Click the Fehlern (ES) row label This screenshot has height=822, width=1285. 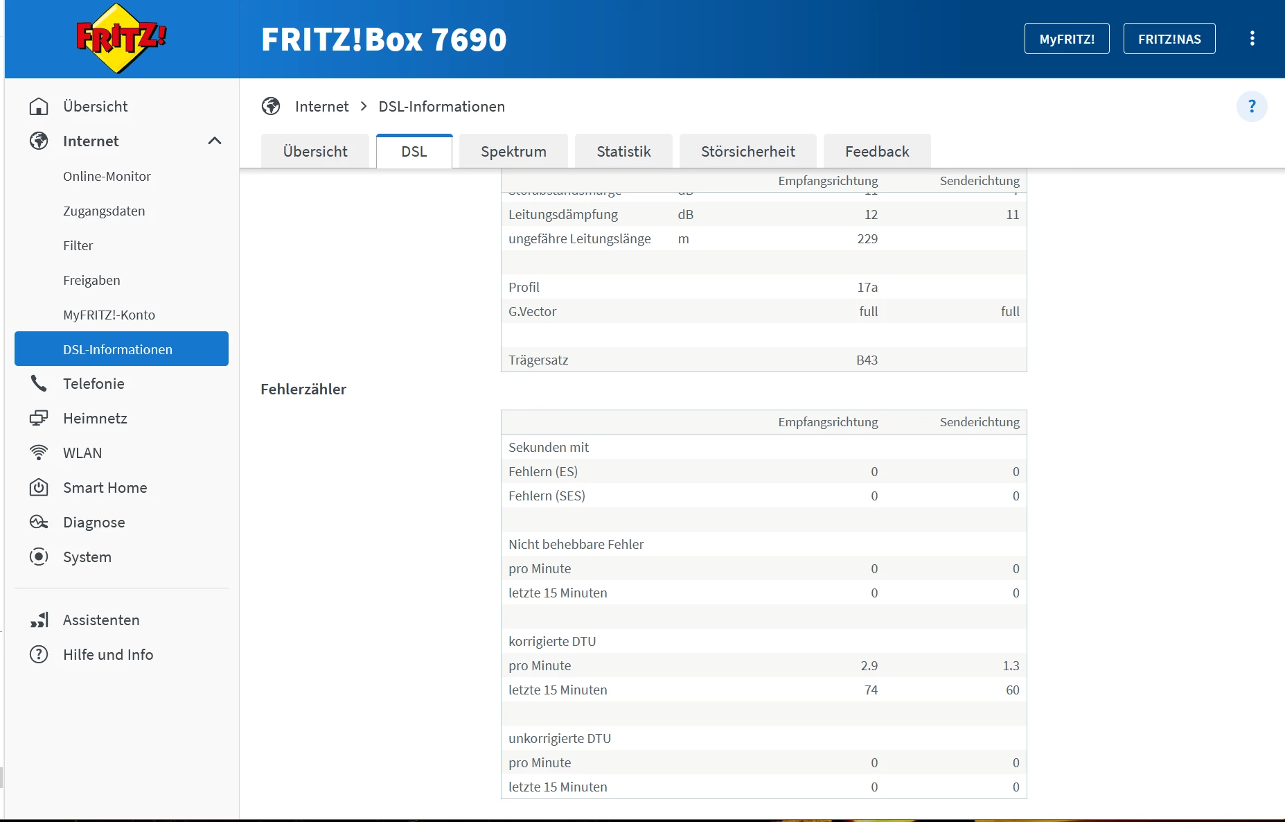point(543,471)
